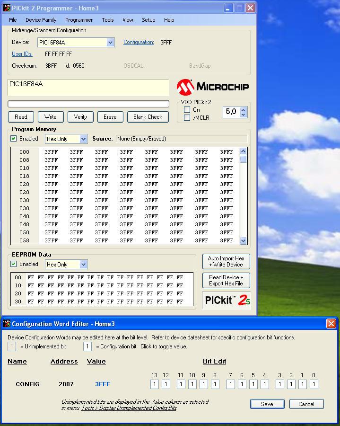Image resolution: width=340 pixels, height=426 pixels.
Task: Toggle configuration bit 1
Action: tap(302, 384)
